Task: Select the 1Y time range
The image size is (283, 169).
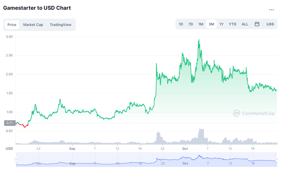Action: tap(221, 24)
